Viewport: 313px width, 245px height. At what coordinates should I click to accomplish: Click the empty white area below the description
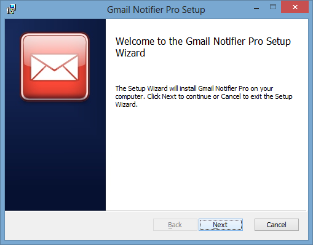[207, 160]
